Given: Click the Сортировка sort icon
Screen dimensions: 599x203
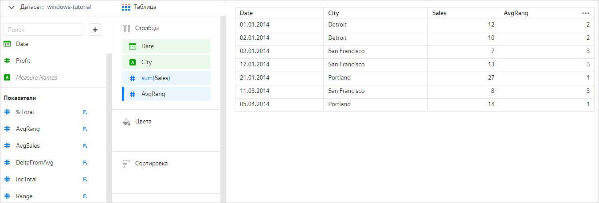Looking at the screenshot, I should click(x=126, y=164).
